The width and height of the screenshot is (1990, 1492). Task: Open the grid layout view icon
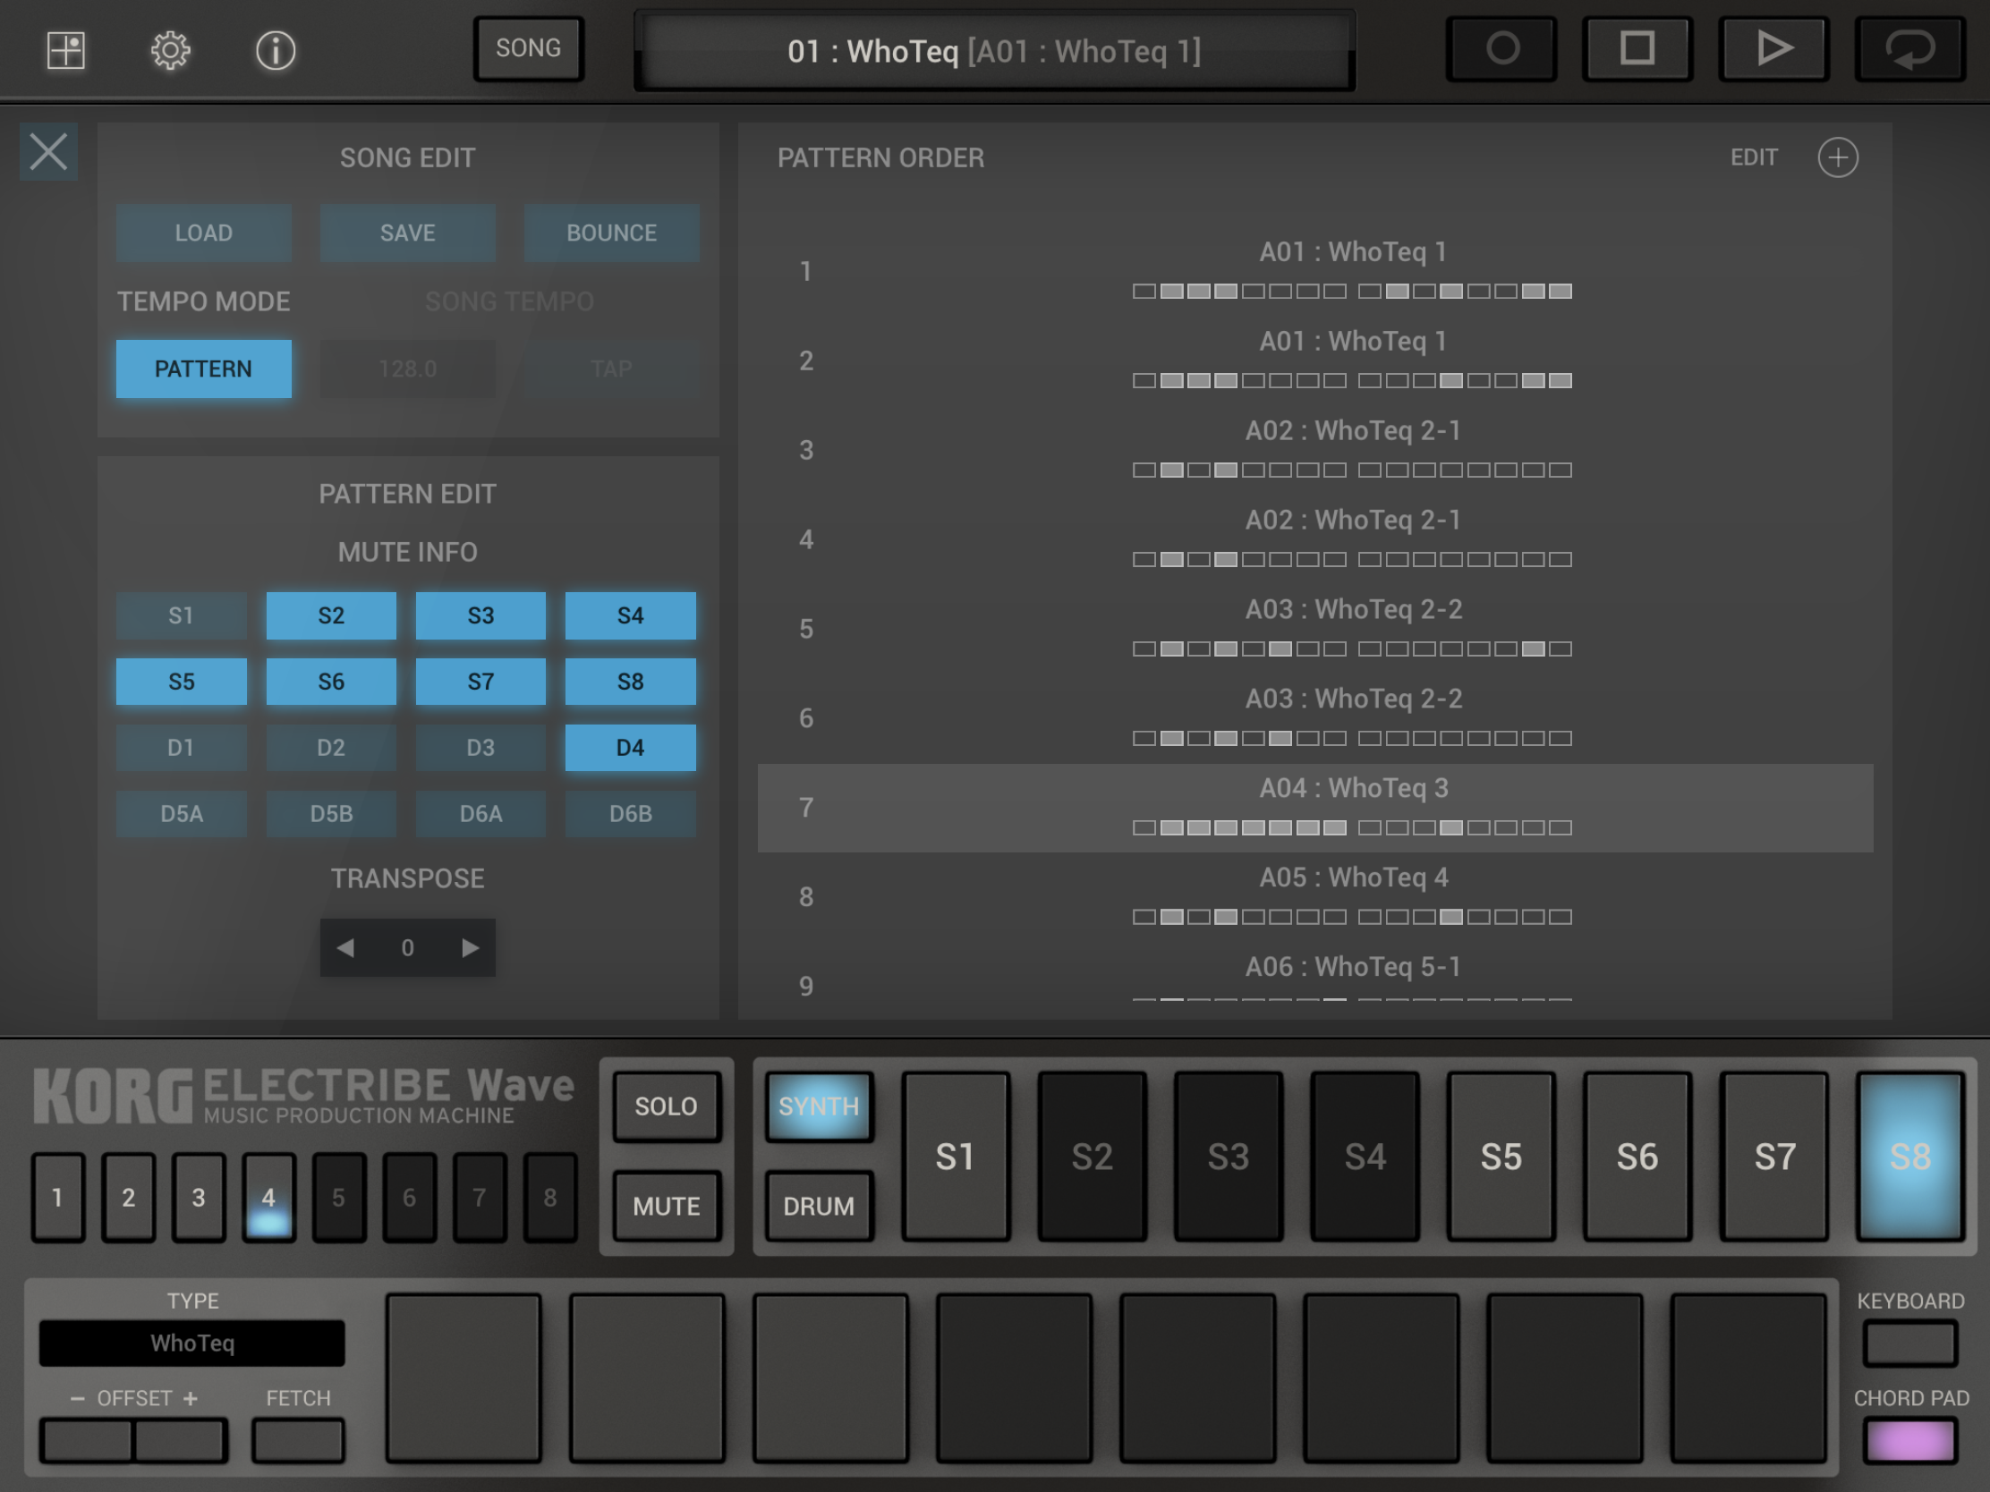[65, 50]
